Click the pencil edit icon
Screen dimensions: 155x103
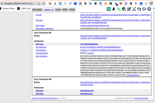tap(129, 9)
